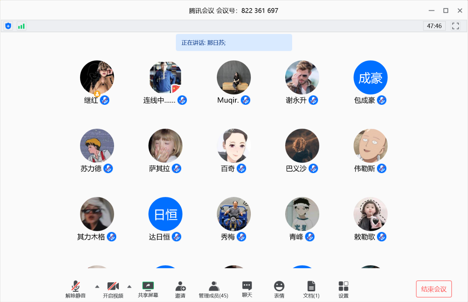
Task: Open the documents (1) icon
Action: click(x=311, y=290)
